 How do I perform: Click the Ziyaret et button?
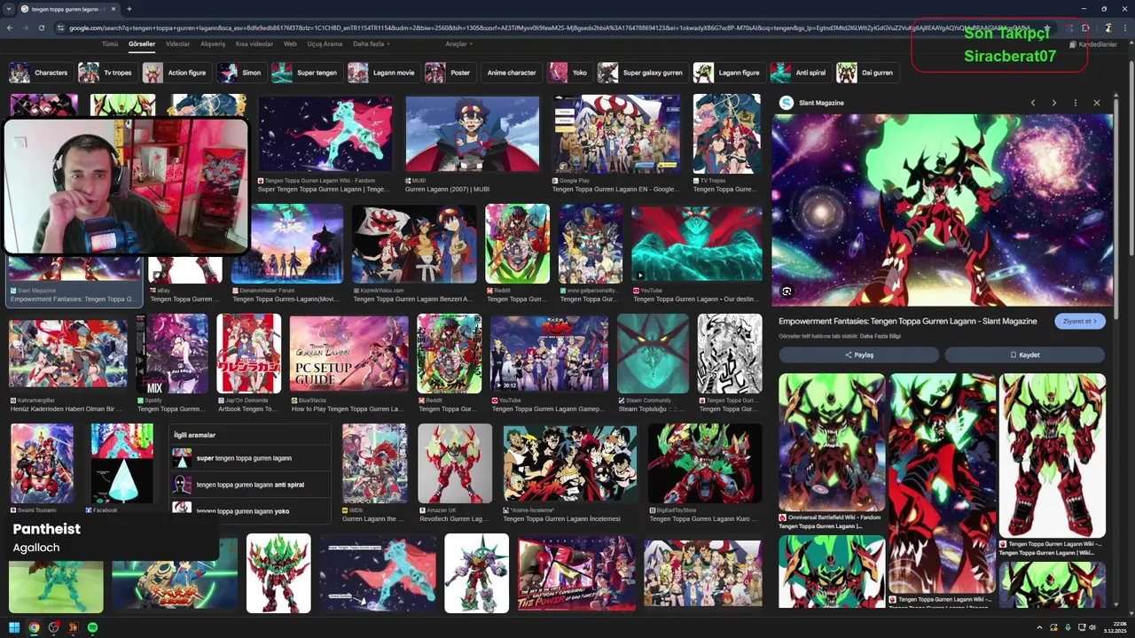(x=1080, y=322)
